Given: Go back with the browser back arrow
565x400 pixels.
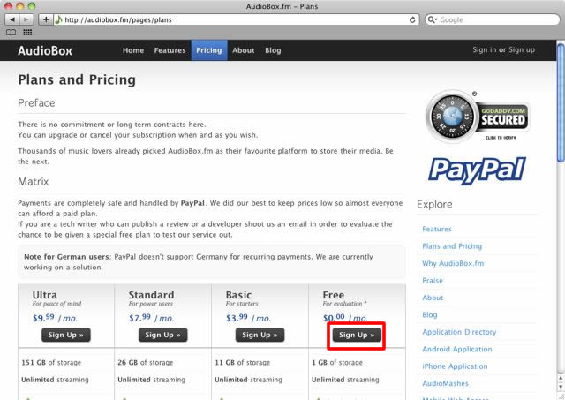Looking at the screenshot, I should [12, 19].
